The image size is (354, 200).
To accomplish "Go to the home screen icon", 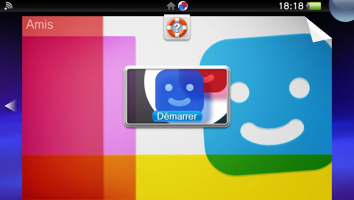I will pyautogui.click(x=171, y=6).
